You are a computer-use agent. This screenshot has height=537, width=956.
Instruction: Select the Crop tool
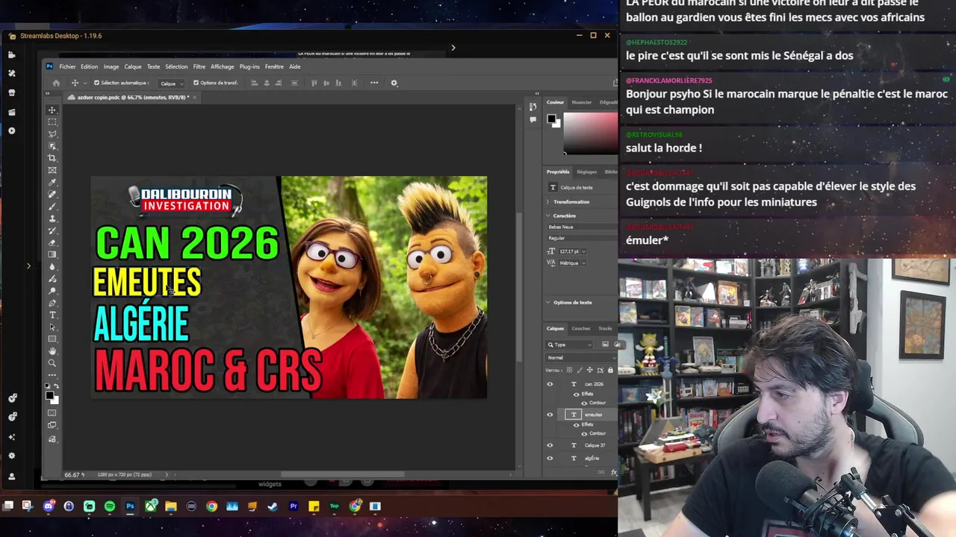point(52,158)
